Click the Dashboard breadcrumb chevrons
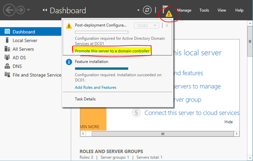This screenshot has width=253, height=161. click(x=45, y=10)
